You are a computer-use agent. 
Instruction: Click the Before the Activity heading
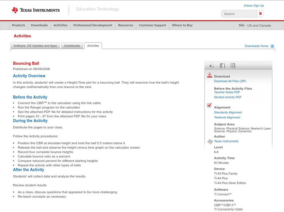(30, 97)
